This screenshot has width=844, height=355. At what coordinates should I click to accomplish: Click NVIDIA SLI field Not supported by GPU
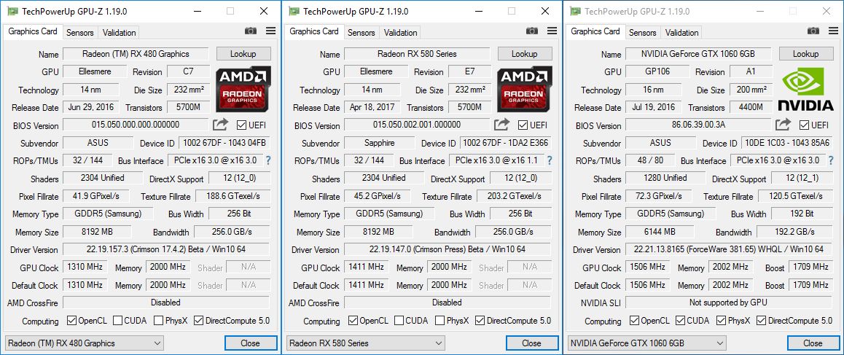click(x=730, y=303)
